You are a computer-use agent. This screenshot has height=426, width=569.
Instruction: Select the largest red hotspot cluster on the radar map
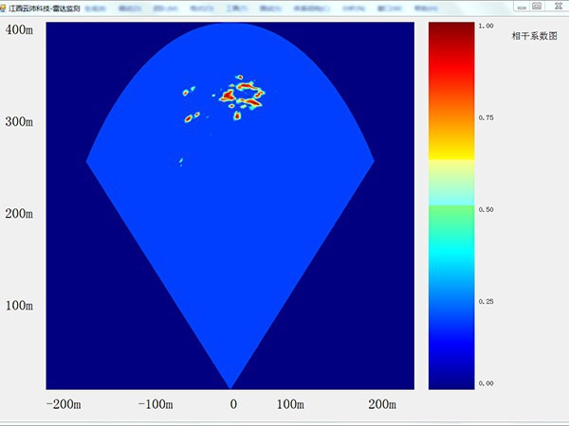pyautogui.click(x=243, y=94)
